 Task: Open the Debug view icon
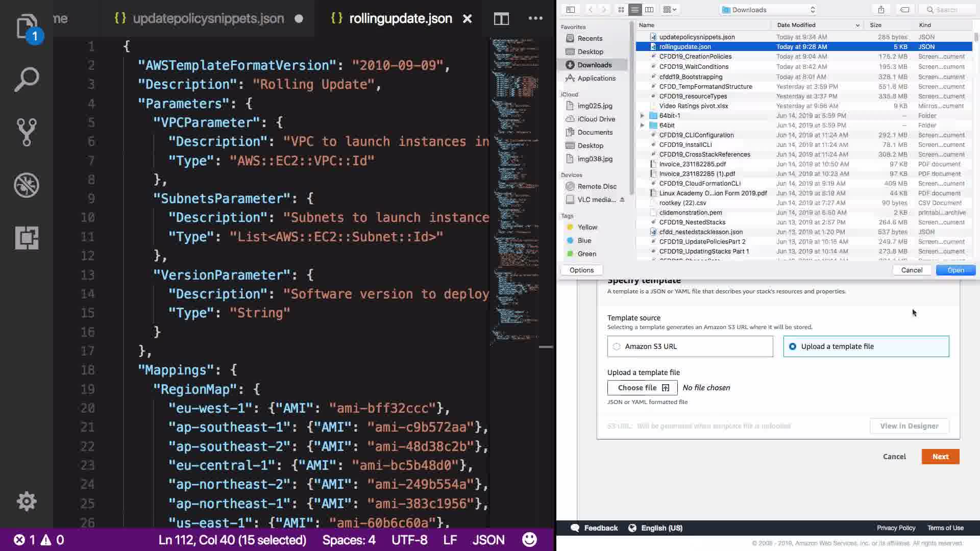[x=27, y=185]
